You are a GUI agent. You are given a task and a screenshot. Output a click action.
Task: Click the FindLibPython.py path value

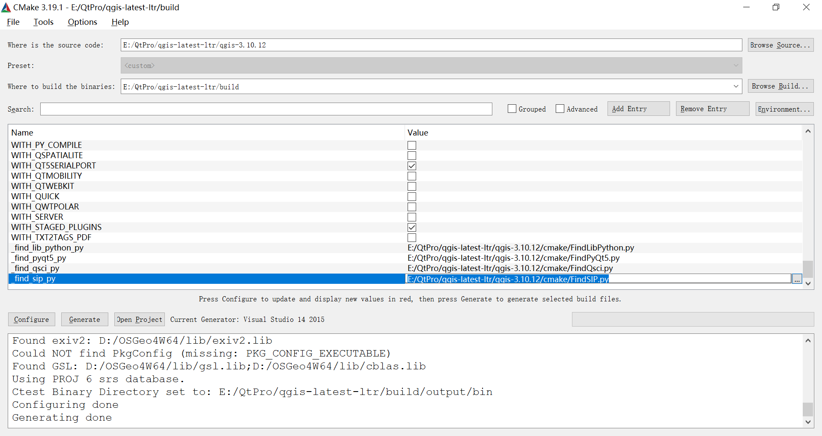(521, 248)
